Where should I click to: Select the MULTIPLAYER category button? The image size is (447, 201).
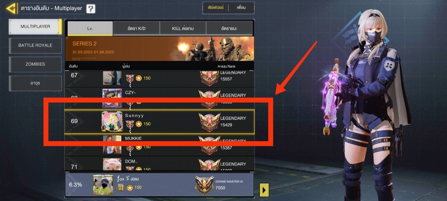point(35,27)
